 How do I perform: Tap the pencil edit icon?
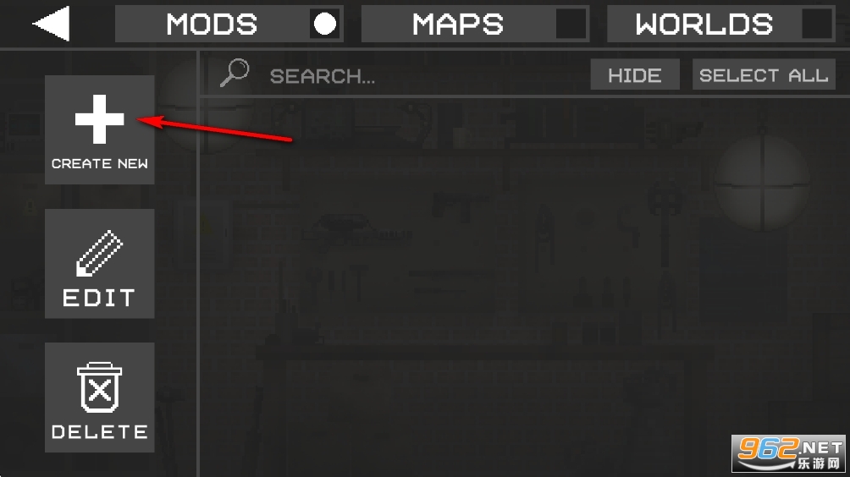[x=100, y=253]
